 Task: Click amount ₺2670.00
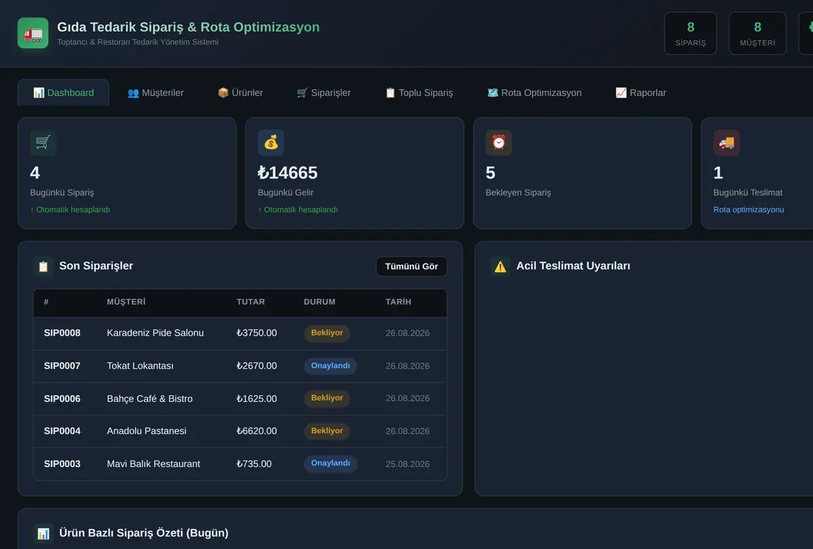pos(257,366)
